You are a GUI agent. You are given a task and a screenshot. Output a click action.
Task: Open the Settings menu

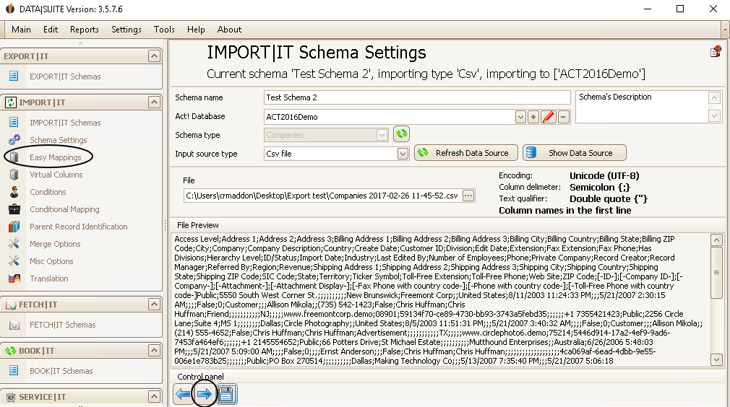[126, 30]
